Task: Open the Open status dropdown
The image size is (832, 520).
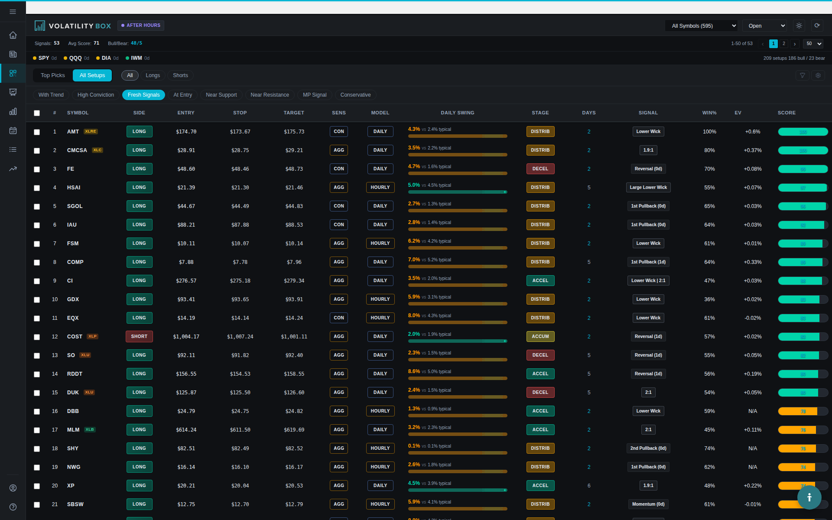Action: pyautogui.click(x=765, y=26)
